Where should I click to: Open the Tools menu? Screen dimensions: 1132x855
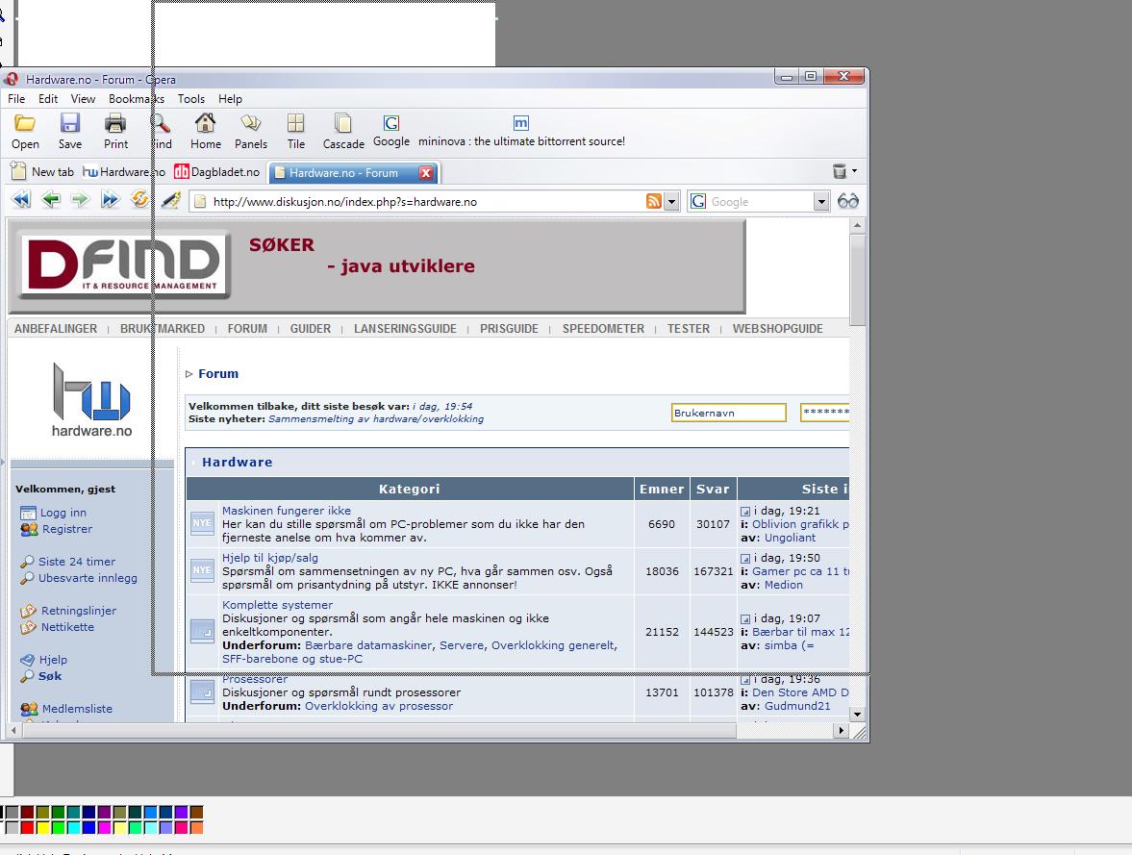[x=191, y=99]
